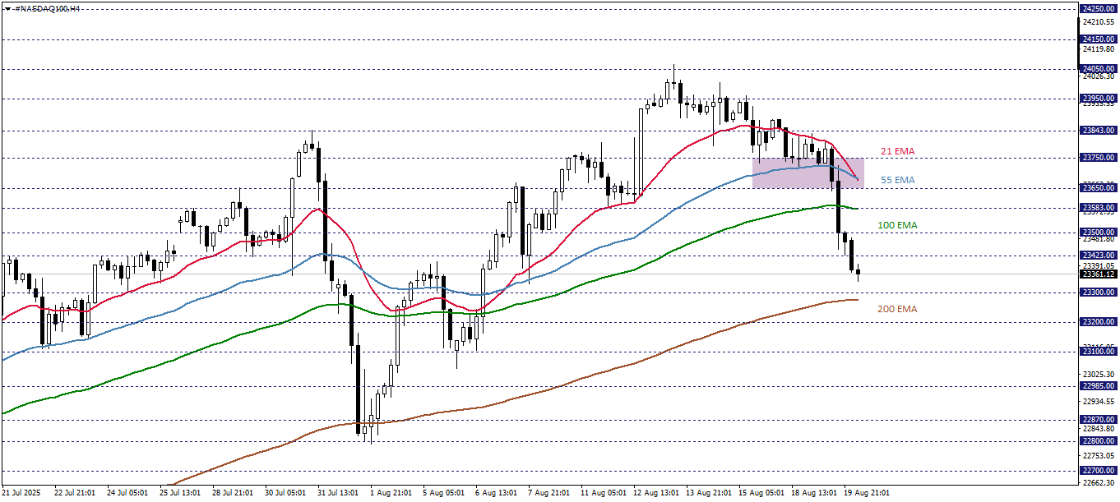The image size is (1120, 502).
Task: Click the 23950.00 price level label
Action: (x=1099, y=98)
